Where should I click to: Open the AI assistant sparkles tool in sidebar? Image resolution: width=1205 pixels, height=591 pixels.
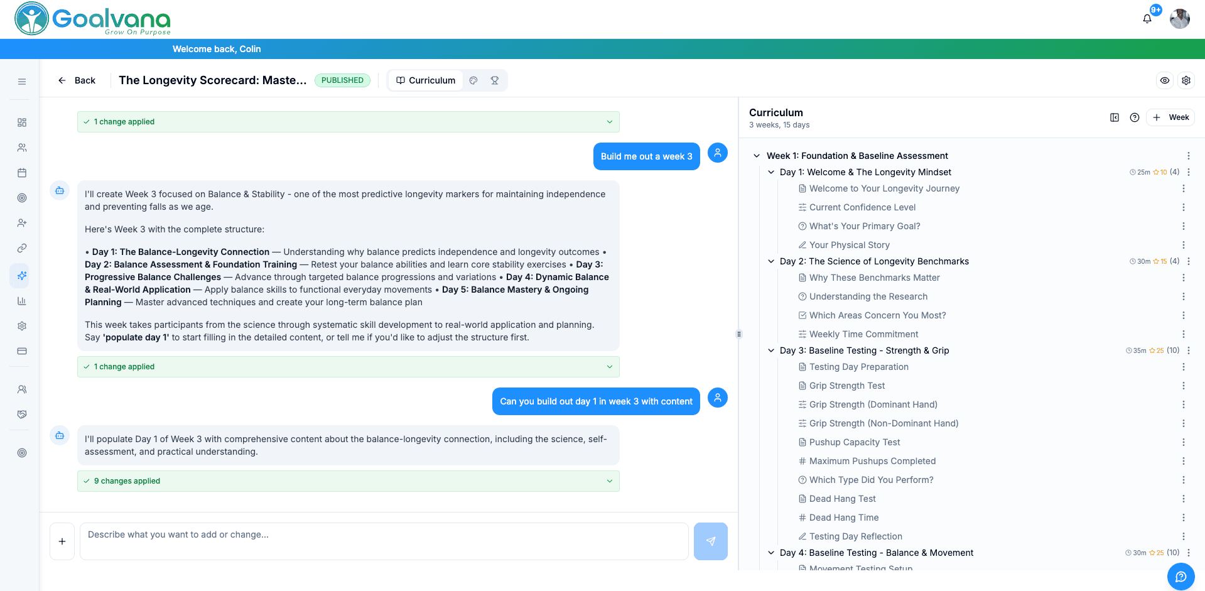(21, 276)
